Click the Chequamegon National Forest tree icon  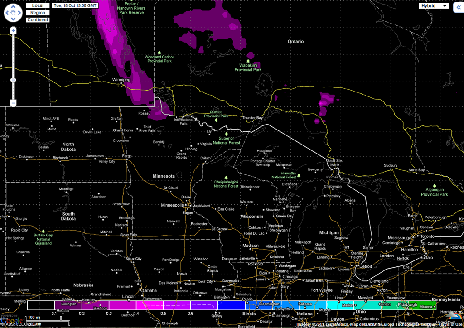click(226, 178)
